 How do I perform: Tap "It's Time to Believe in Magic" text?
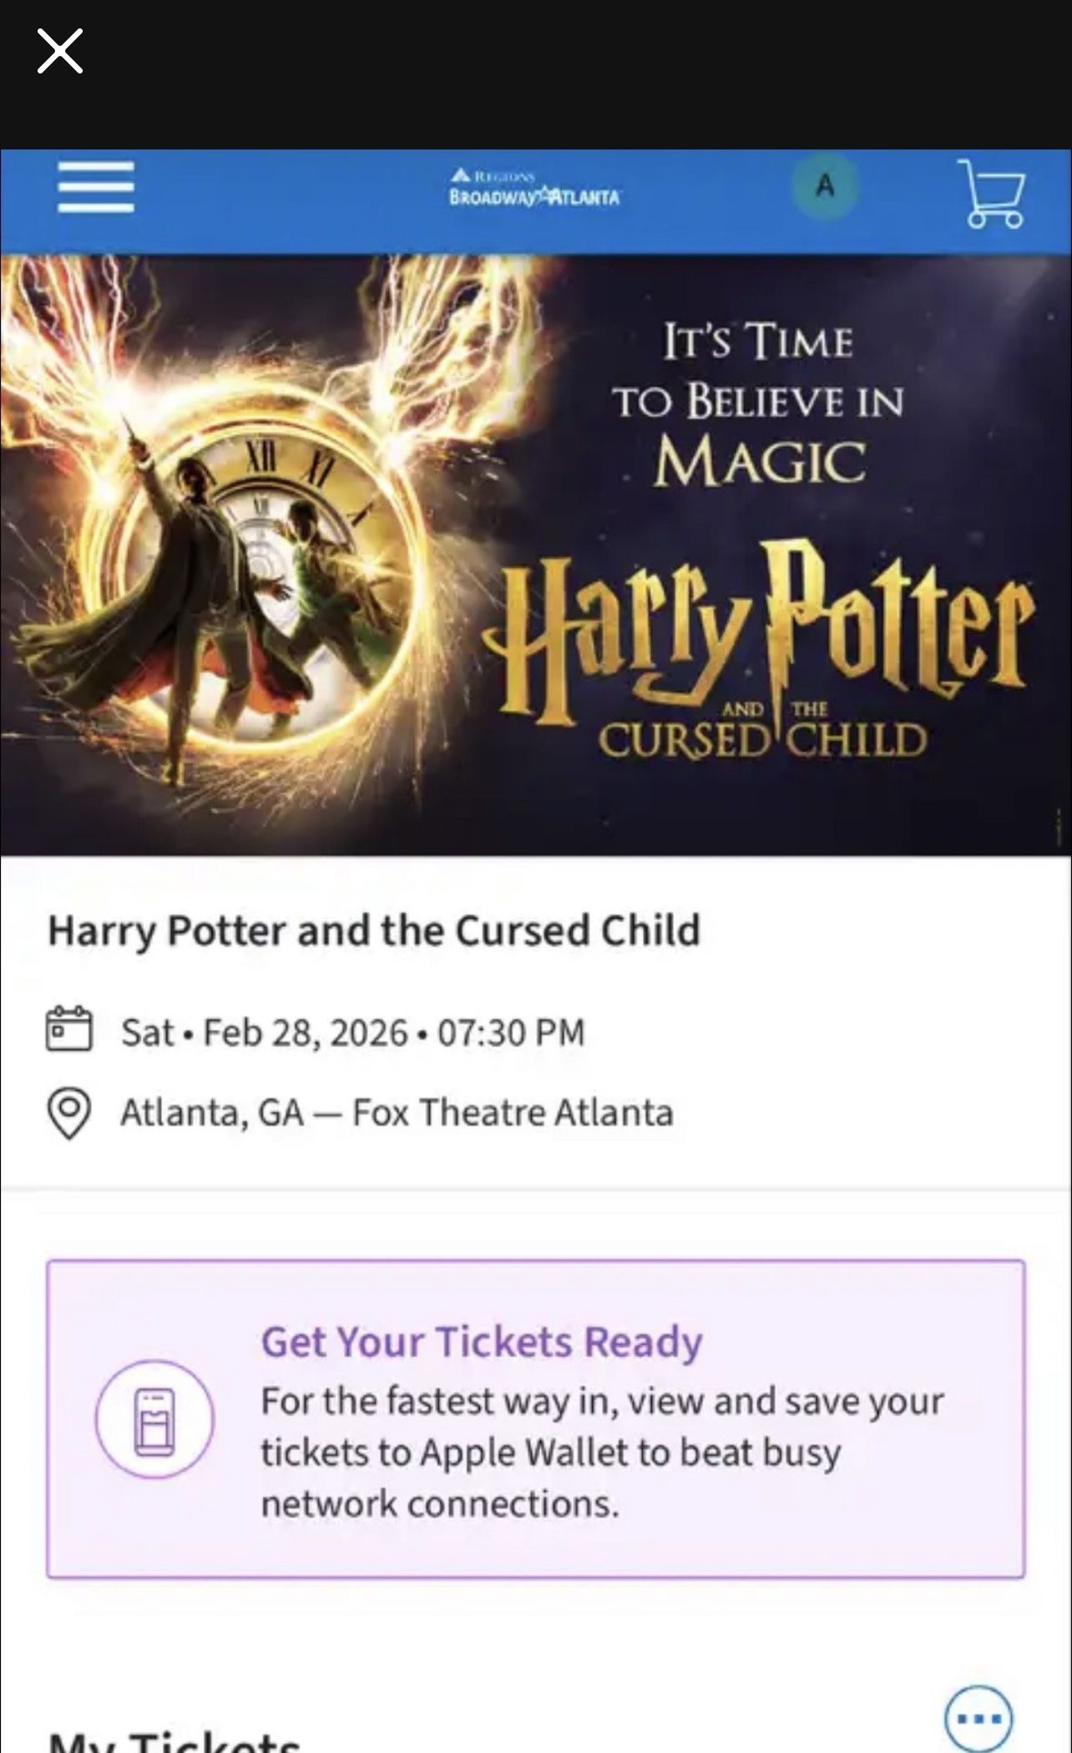(x=758, y=403)
